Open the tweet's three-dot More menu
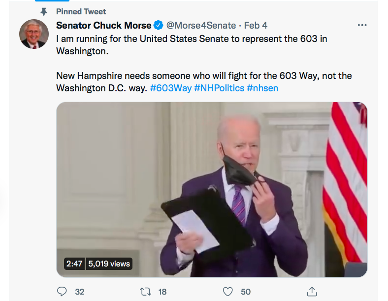 (362, 25)
